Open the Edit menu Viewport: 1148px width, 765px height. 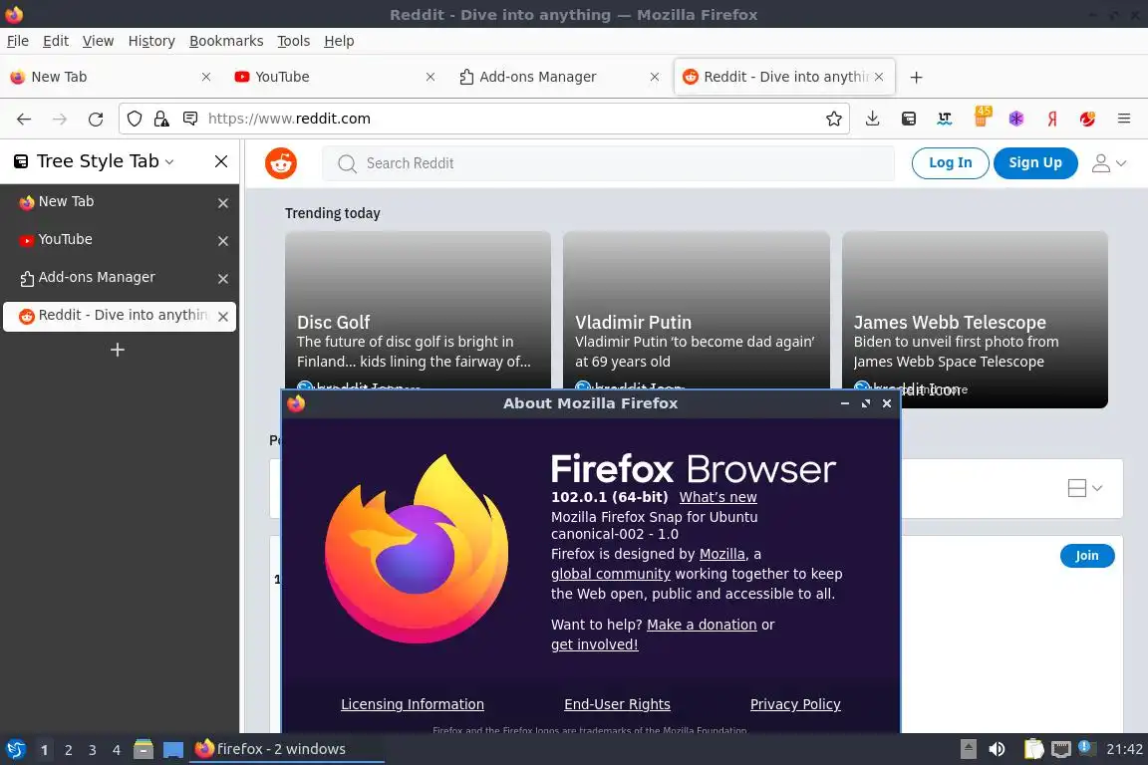[x=56, y=41]
